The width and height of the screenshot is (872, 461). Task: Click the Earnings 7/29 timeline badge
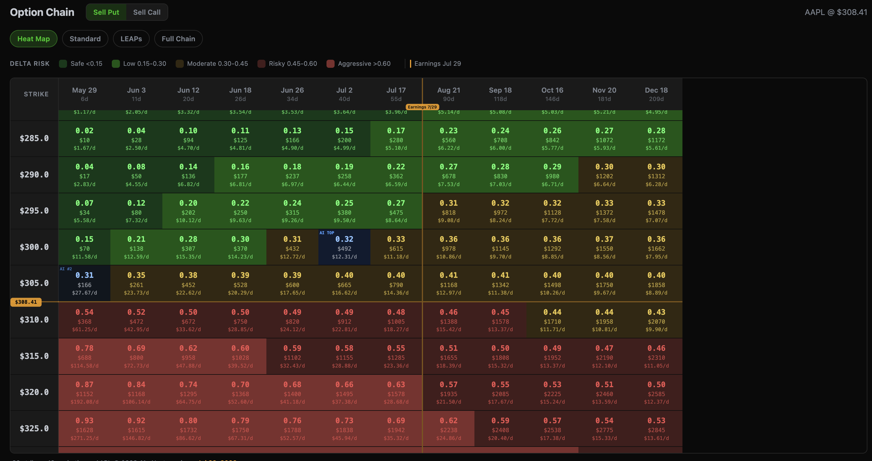click(422, 107)
